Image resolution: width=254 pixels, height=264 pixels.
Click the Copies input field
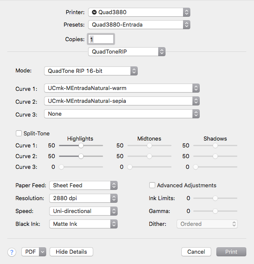[x=101, y=39]
